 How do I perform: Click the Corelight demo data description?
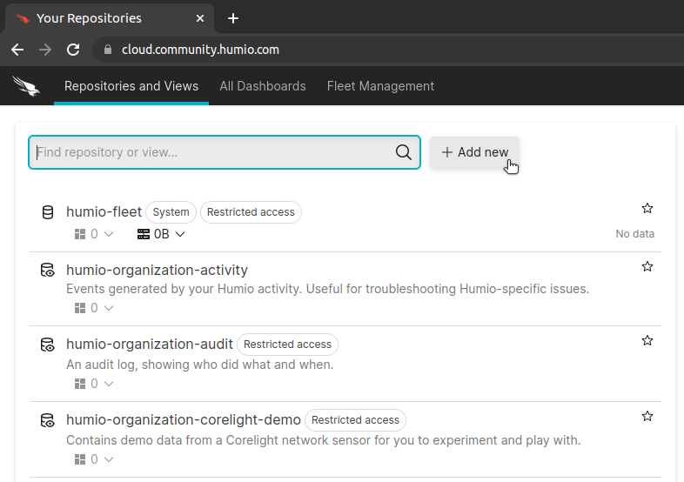(x=323, y=440)
